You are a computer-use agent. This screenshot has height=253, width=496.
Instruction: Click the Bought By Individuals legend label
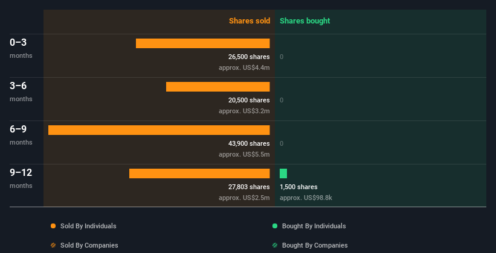coord(314,226)
